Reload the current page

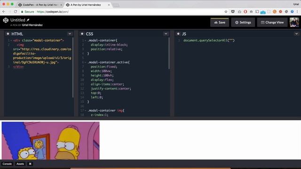[16, 12]
